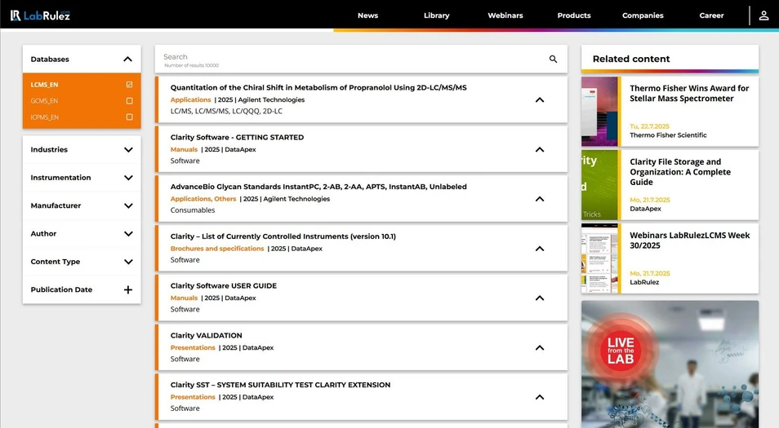
Task: Click the plus icon beside Publication Date
Action: pyautogui.click(x=128, y=289)
